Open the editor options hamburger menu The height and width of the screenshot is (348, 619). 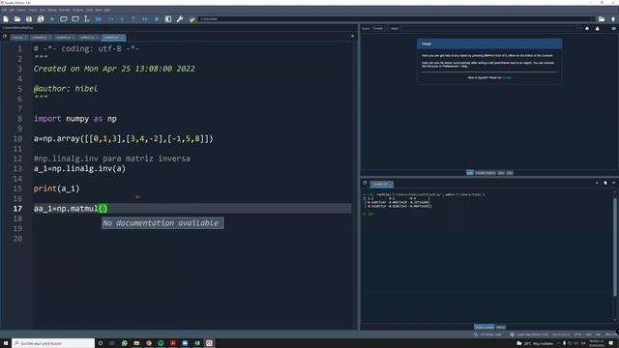tap(352, 36)
